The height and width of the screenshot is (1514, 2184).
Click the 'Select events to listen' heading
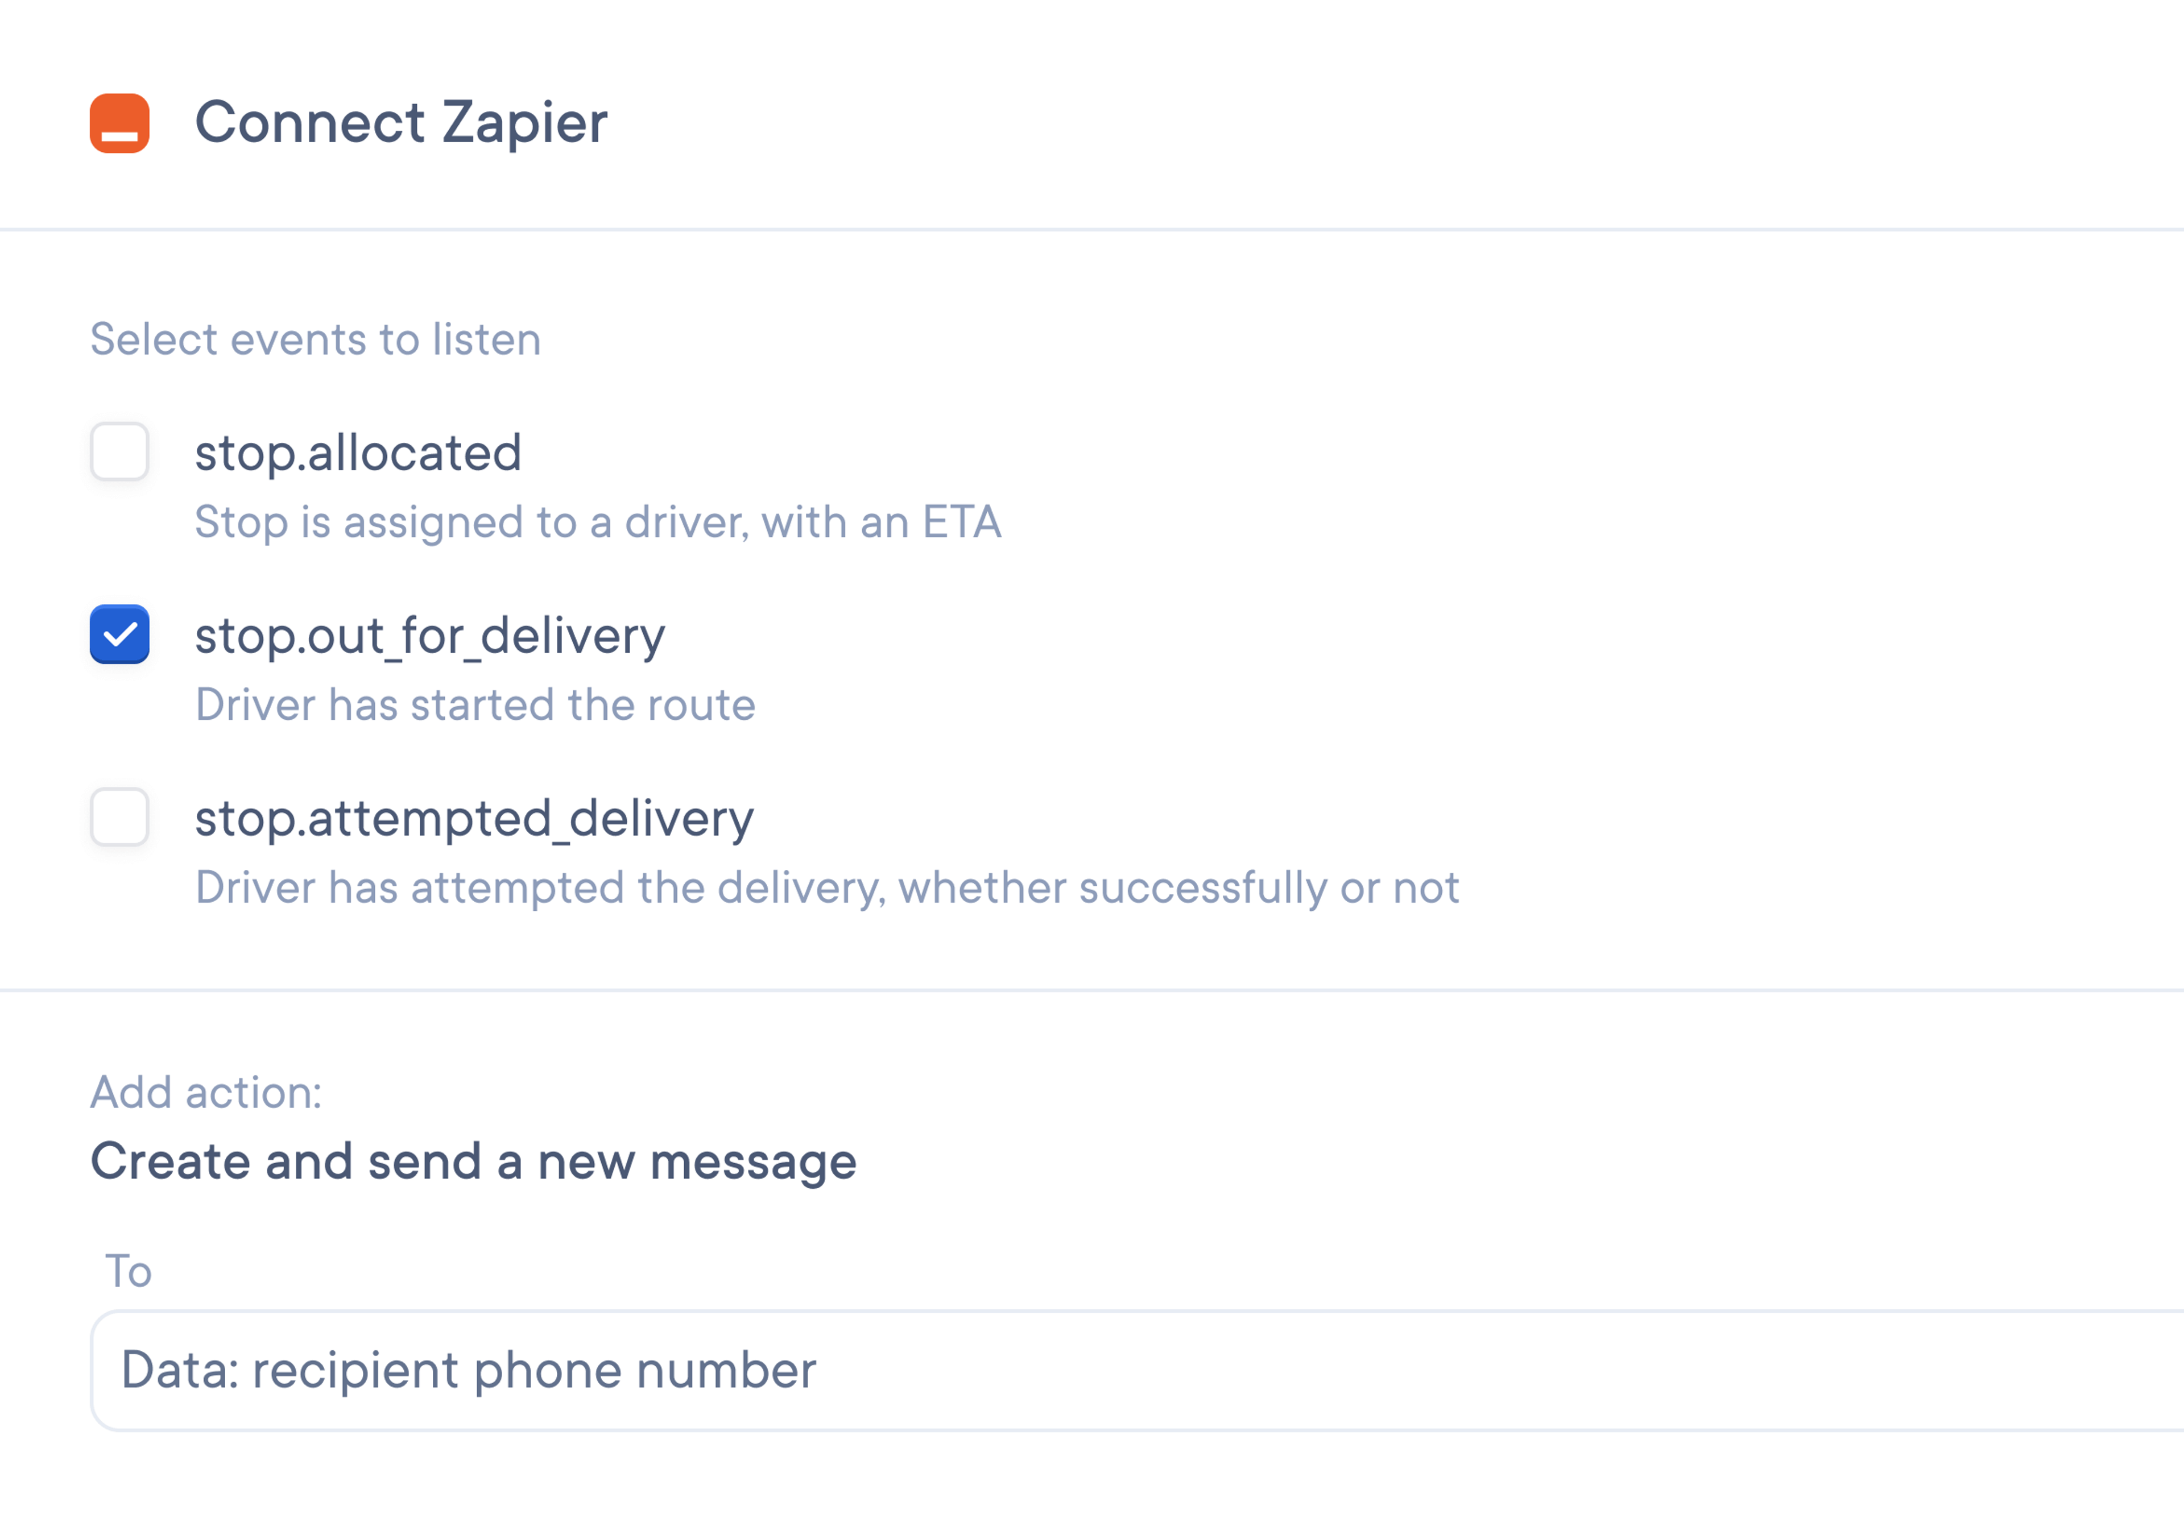(315, 339)
